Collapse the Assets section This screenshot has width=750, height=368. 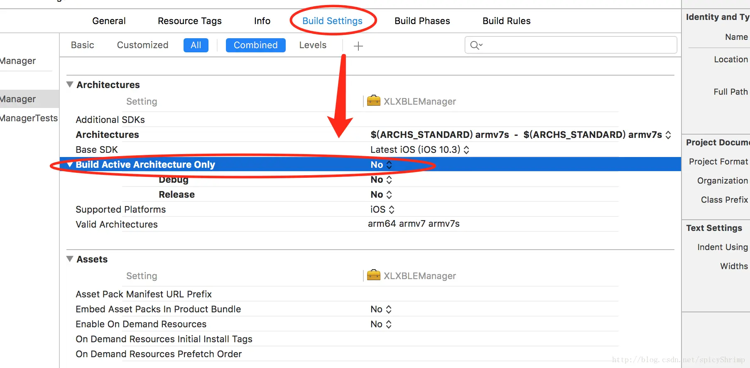tap(70, 259)
